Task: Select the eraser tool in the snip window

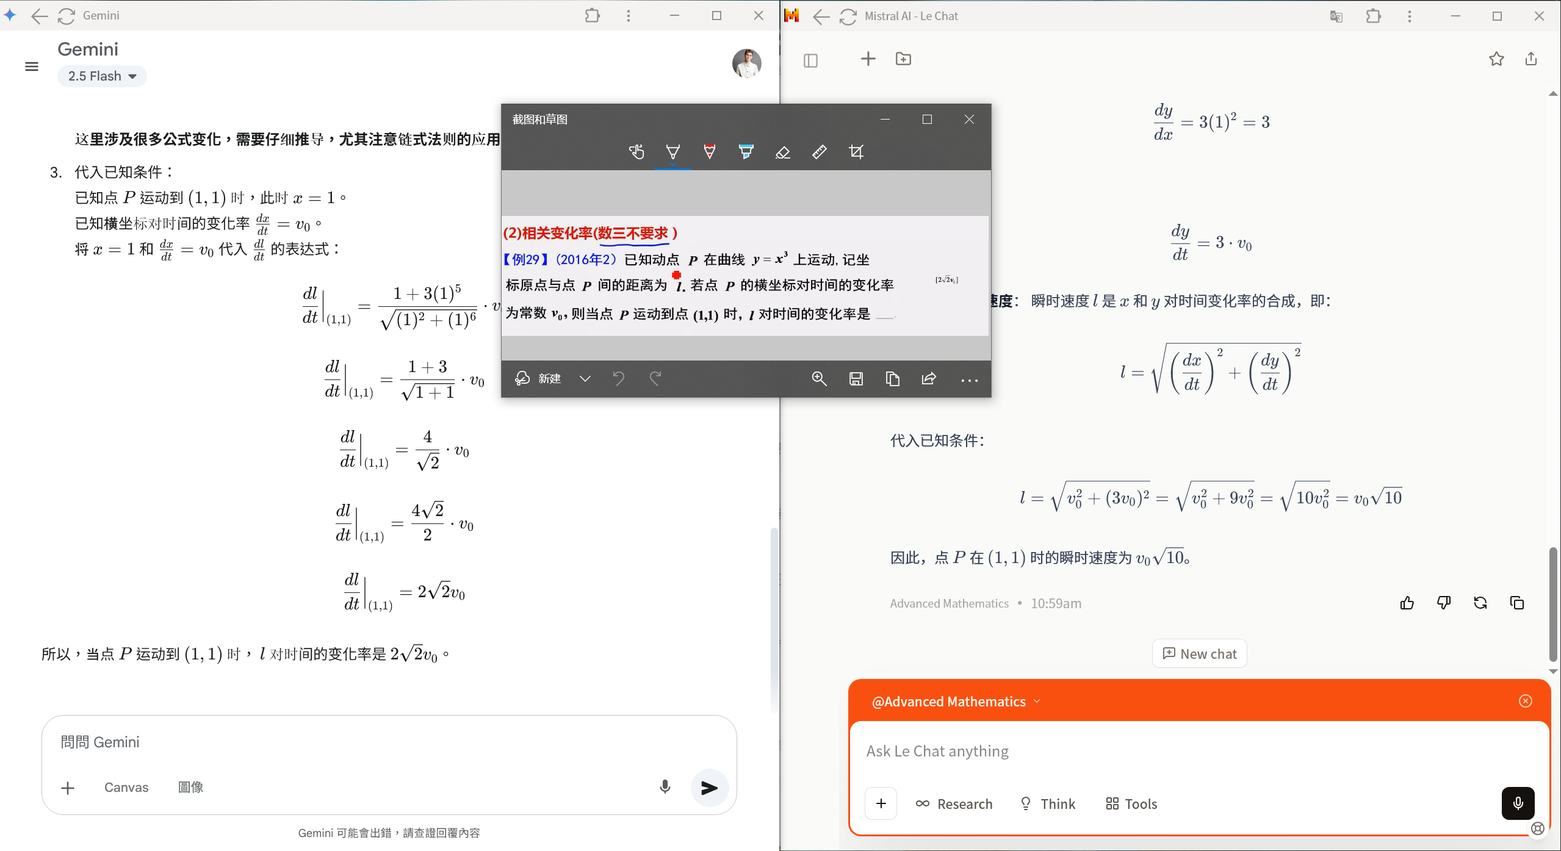Action: coord(782,152)
